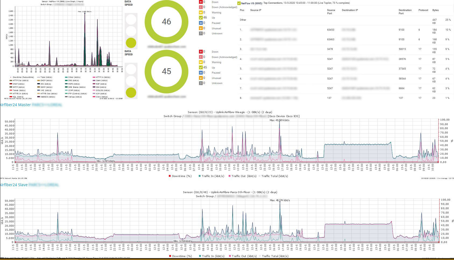
Task: Click the blue Paused icon beside the 45 donut
Action: click(x=200, y=73)
